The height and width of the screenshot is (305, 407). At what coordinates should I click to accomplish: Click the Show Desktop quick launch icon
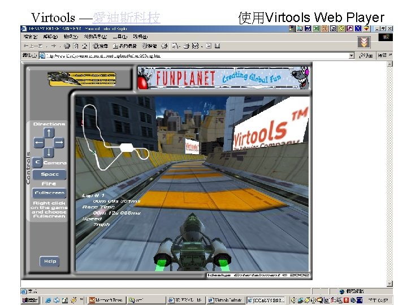65,300
